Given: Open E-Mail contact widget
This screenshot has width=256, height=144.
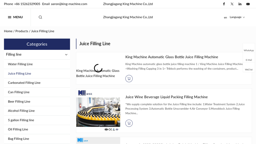Looking at the screenshot, I should click(x=249, y=58).
